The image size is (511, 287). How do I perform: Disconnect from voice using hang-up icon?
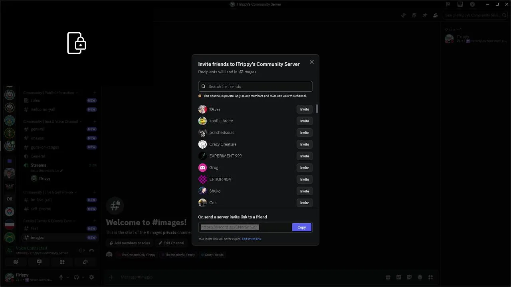91,250
